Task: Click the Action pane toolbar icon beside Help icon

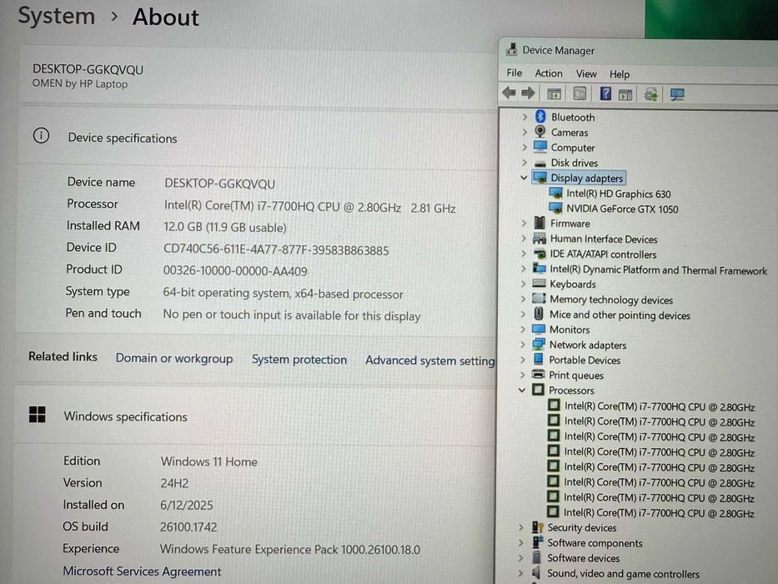Action: pyautogui.click(x=625, y=93)
